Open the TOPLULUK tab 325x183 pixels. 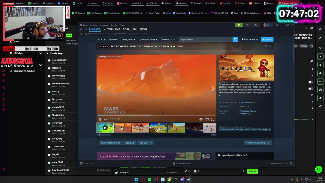coord(130,29)
